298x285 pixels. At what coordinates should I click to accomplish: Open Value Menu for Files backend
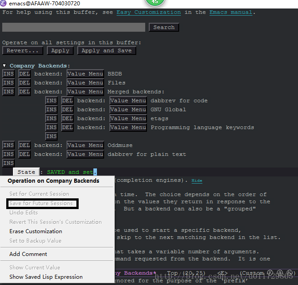pyautogui.click(x=85, y=83)
